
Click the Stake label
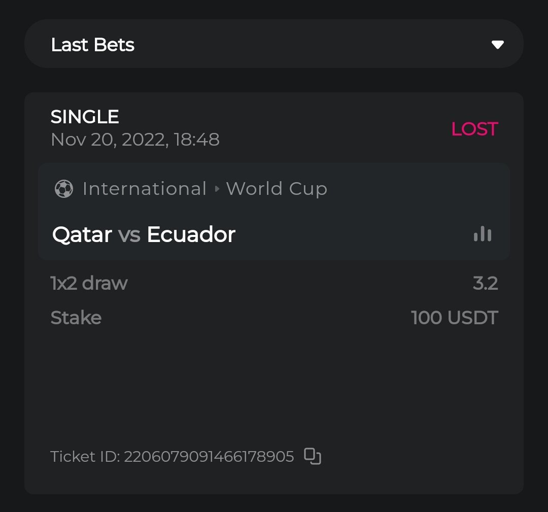(76, 318)
